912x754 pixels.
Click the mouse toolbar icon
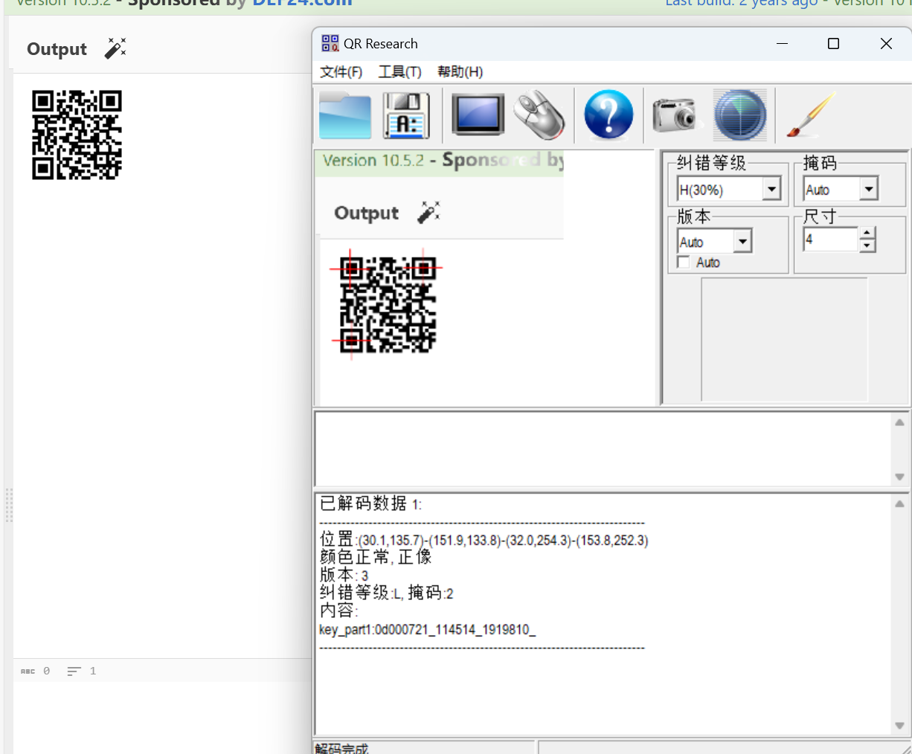[x=540, y=115]
